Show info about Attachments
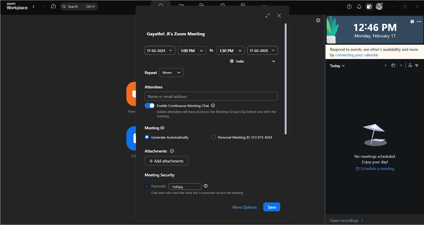This screenshot has height=225, width=424. point(172,151)
